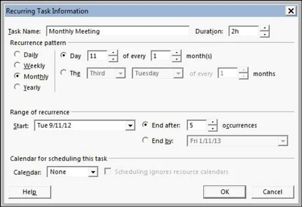This screenshot has height=207, width=302.
Task: Click OK to confirm recurring task
Action: [225, 192]
